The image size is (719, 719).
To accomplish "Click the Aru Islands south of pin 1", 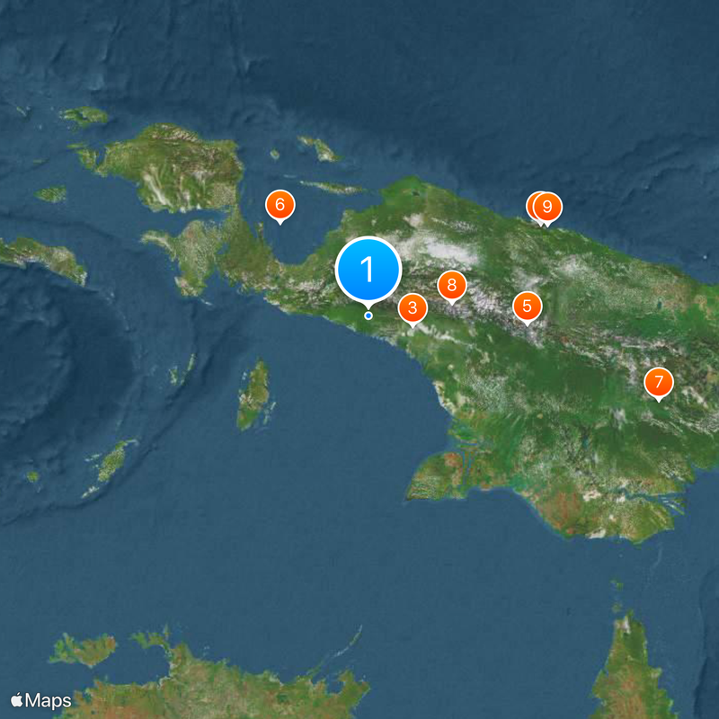I will [254, 395].
